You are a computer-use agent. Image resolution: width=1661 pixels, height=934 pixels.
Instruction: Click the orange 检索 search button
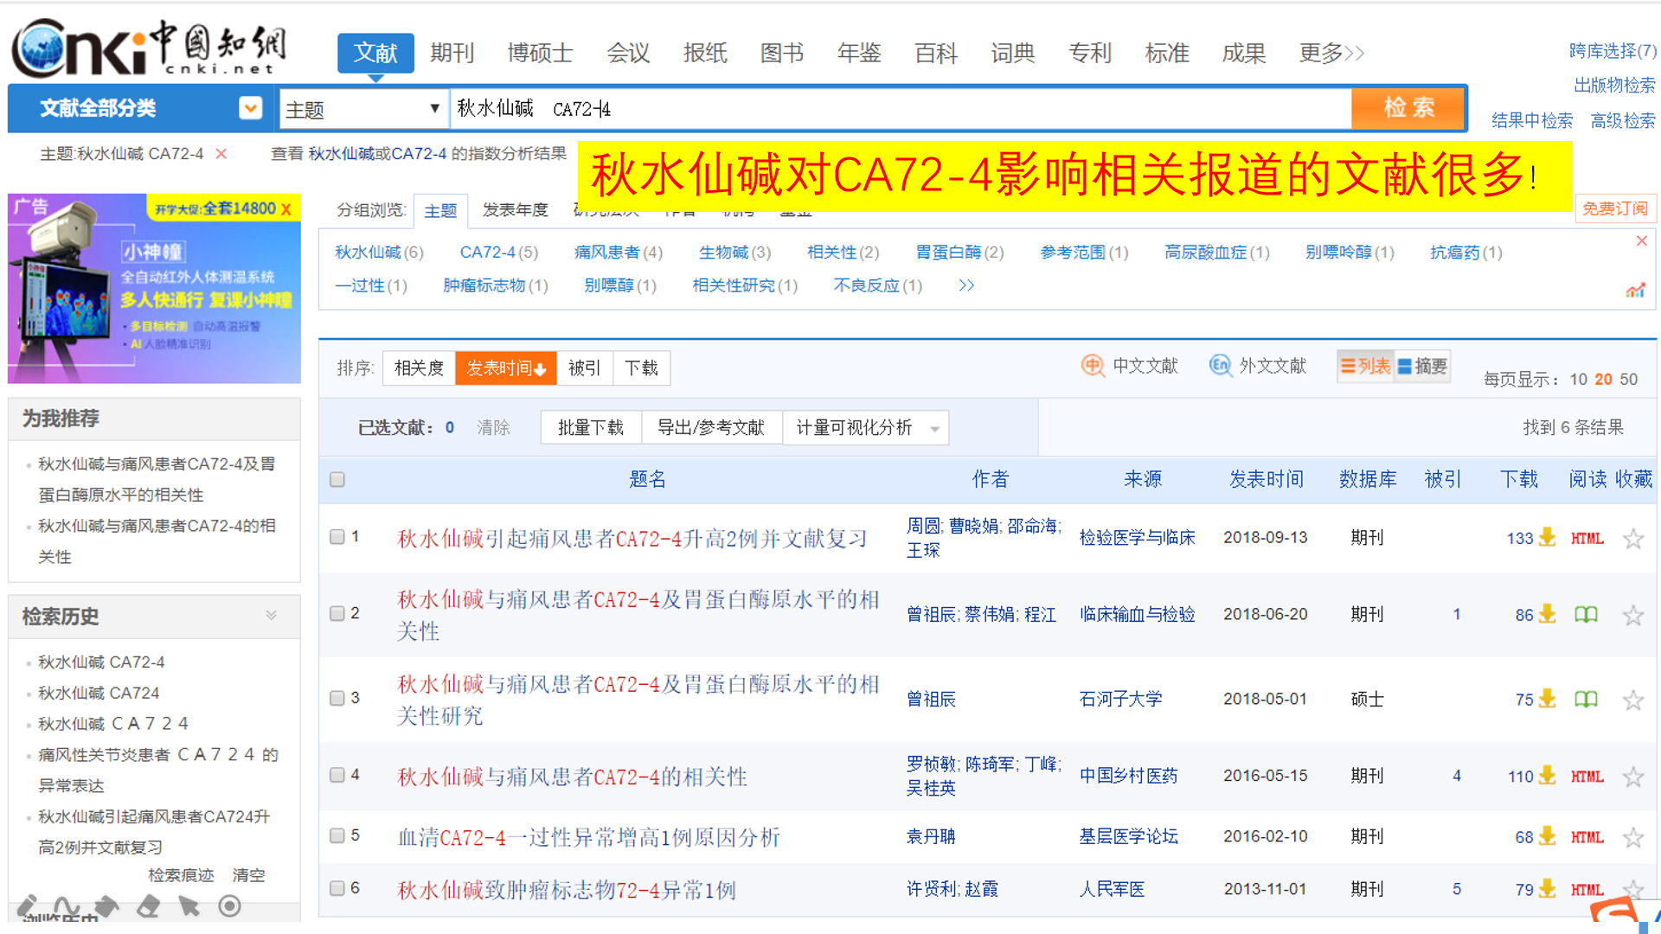tap(1408, 108)
